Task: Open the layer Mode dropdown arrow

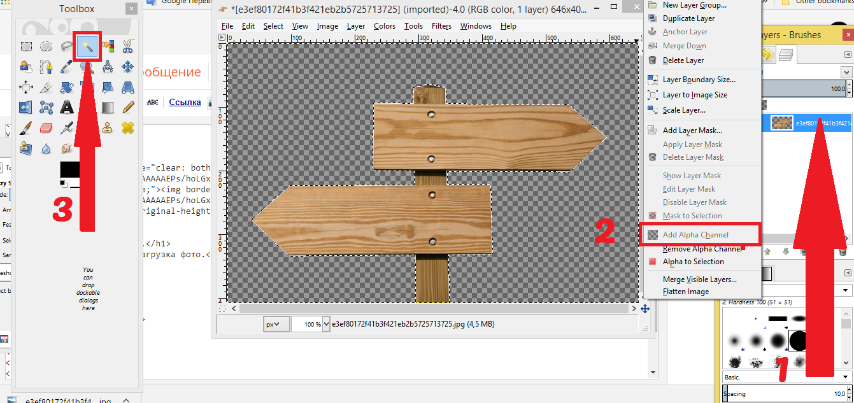Action: tap(846, 73)
